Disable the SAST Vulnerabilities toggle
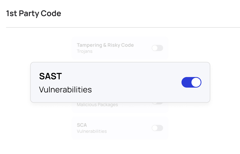Screen dimensions: 240x154 click(191, 83)
